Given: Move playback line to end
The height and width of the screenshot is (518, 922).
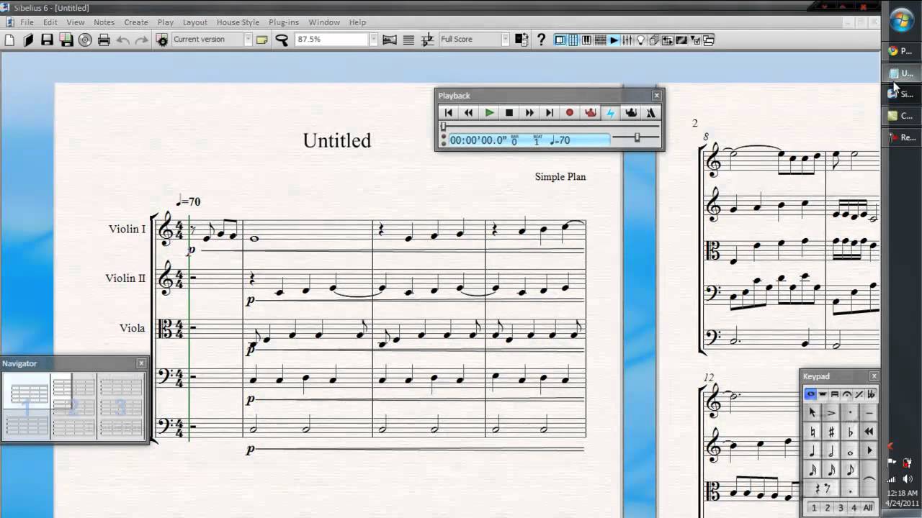Looking at the screenshot, I should (550, 113).
